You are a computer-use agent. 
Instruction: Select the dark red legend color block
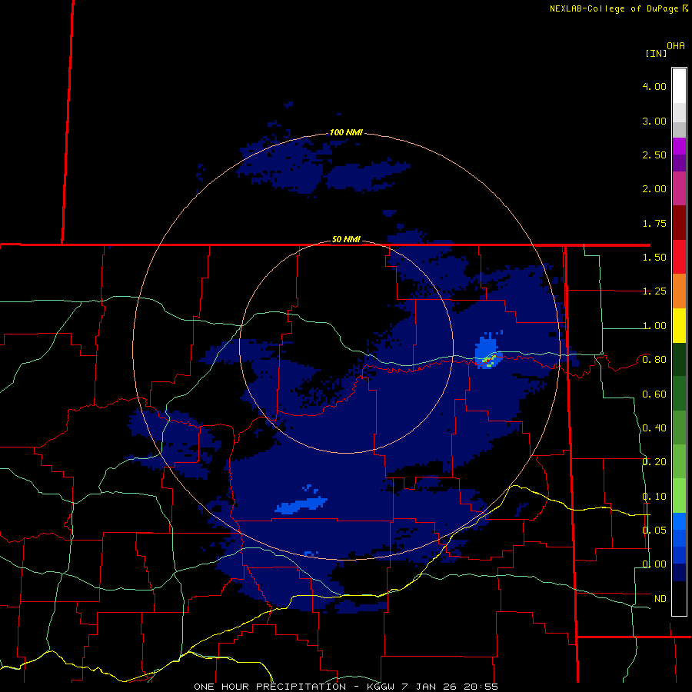(679, 223)
